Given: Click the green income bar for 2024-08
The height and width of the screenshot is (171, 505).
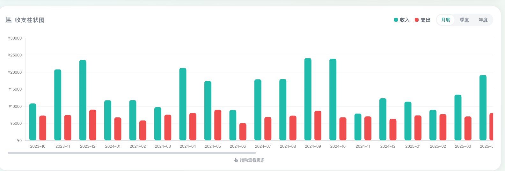Looking at the screenshot, I should pyautogui.click(x=283, y=110).
